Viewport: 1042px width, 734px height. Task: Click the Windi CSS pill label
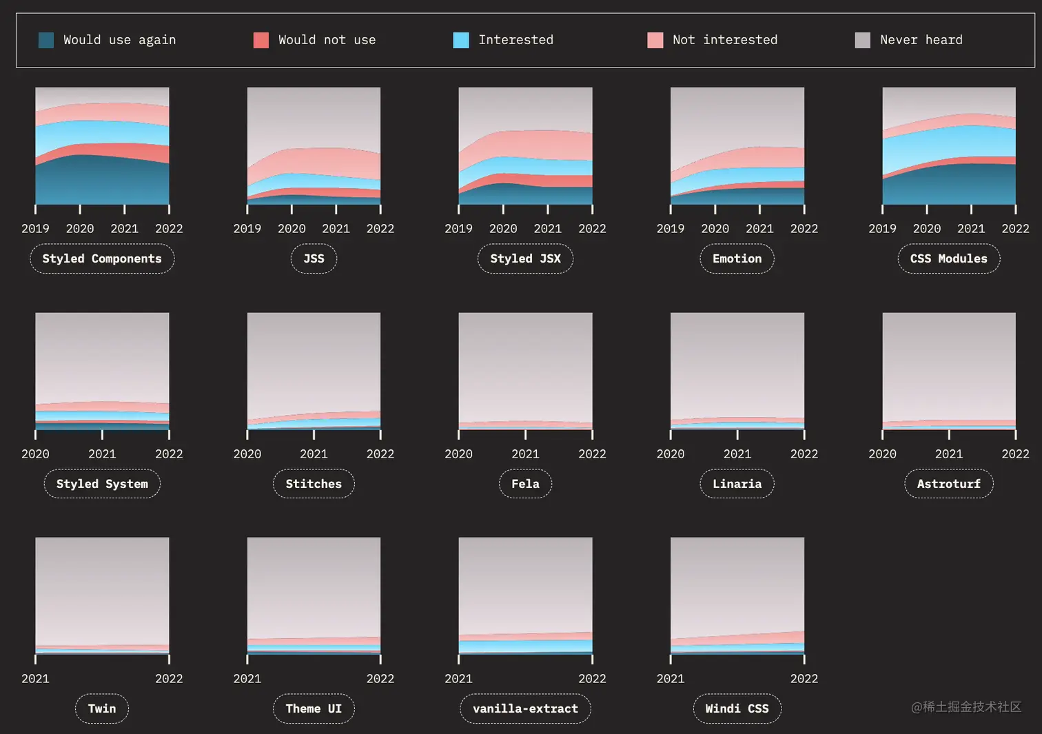(737, 708)
